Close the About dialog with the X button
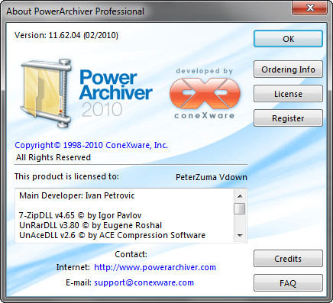 pyautogui.click(x=309, y=8)
